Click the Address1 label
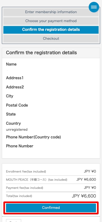Image resolution: width=102 pixels, height=222 pixels. point(15,78)
